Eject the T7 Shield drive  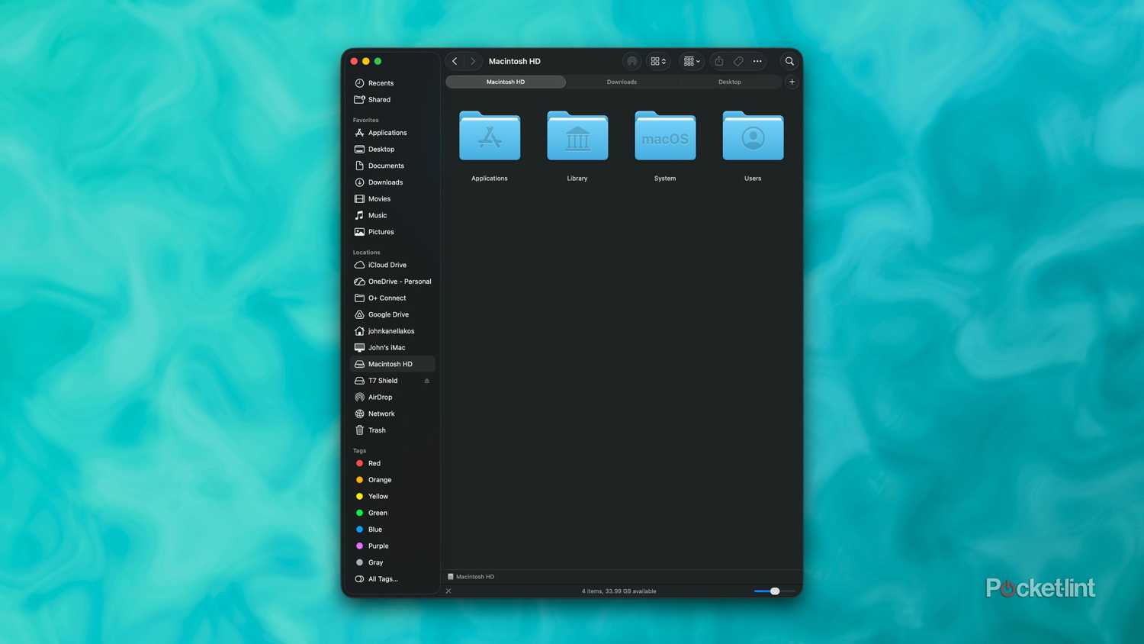click(x=426, y=380)
